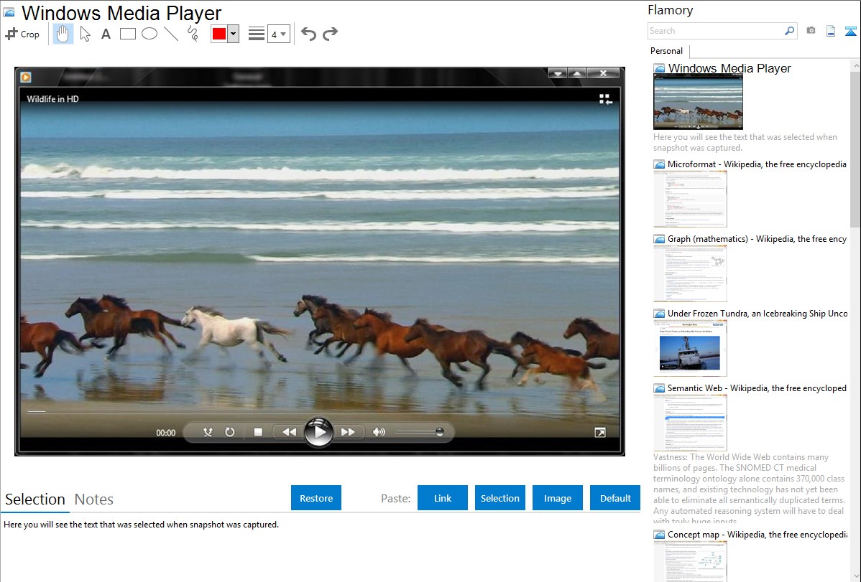This screenshot has height=582, width=861.
Task: Open the Windows Media Player horses thumbnail
Action: click(x=698, y=102)
